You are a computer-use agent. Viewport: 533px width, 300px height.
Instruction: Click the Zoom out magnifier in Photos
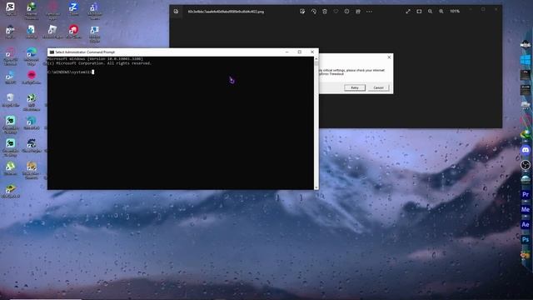point(430,11)
